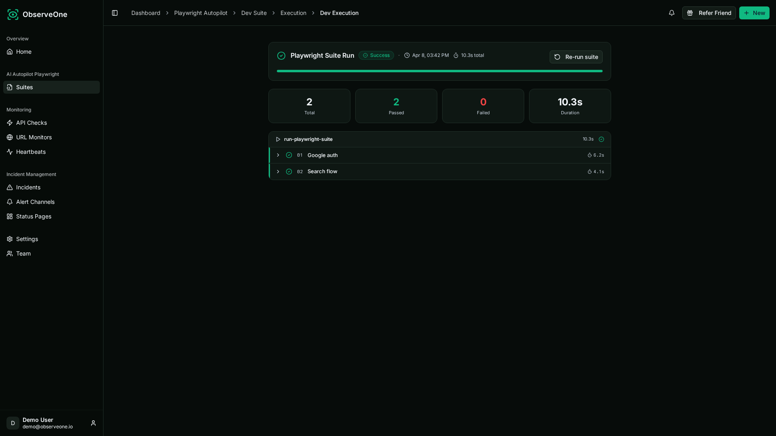This screenshot has height=436, width=776.
Task: Click the Alert Channels bell icon
Action: (10, 202)
